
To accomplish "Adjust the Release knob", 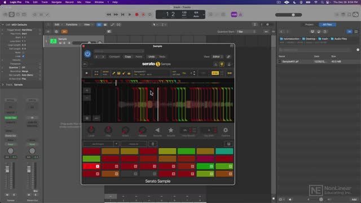I will click(142, 130).
